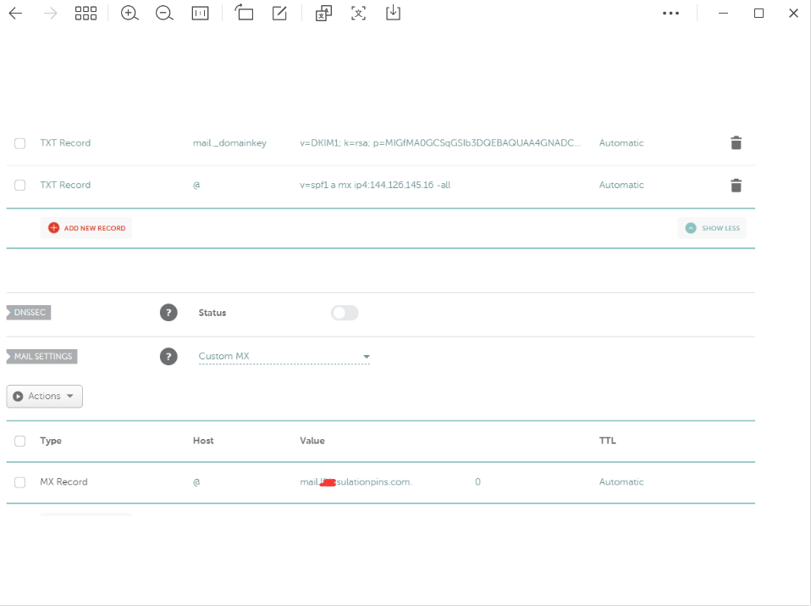This screenshot has width=811, height=606.
Task: Check the mail._domainkey TXT record checkbox
Action: click(19, 143)
